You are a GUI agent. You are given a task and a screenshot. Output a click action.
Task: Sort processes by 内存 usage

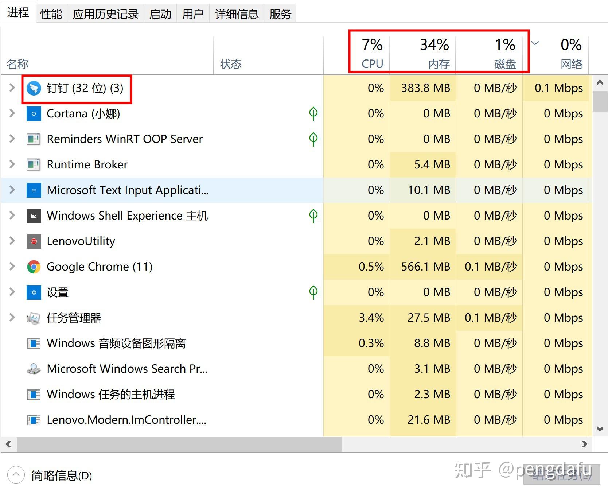(423, 55)
